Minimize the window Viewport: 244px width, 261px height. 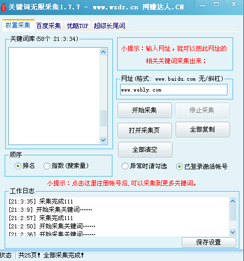tap(203, 5)
